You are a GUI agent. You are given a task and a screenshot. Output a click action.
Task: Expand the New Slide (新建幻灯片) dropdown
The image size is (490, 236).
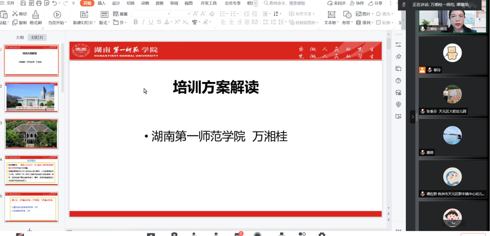pos(95,23)
